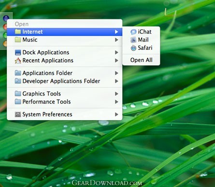215x187 pixels.
Task: Select the Internet menu entry
Action: click(x=65, y=31)
